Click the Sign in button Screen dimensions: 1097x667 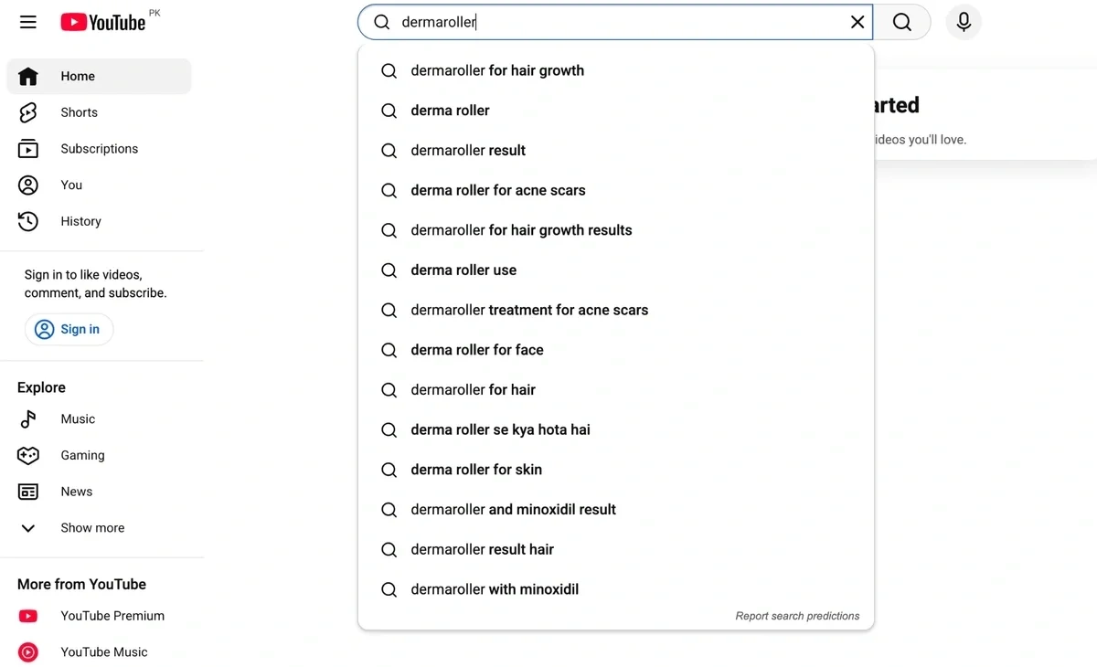pyautogui.click(x=69, y=329)
